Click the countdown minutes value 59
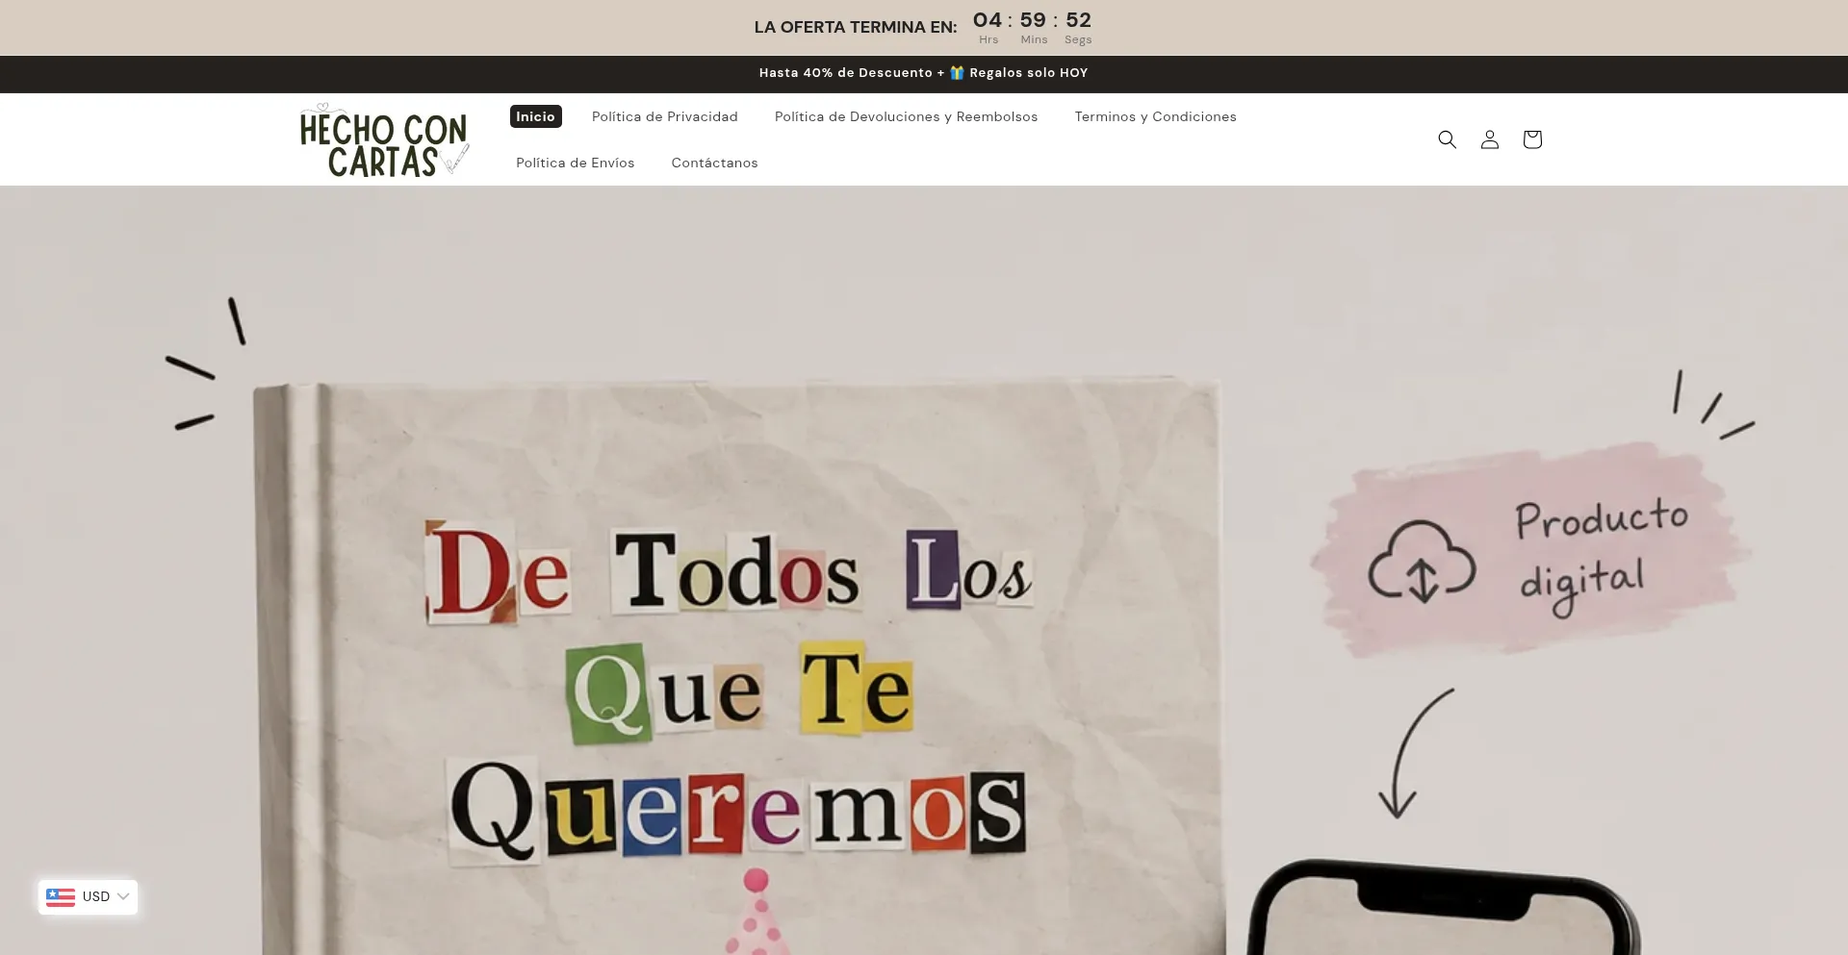1848x955 pixels. coord(1033,20)
